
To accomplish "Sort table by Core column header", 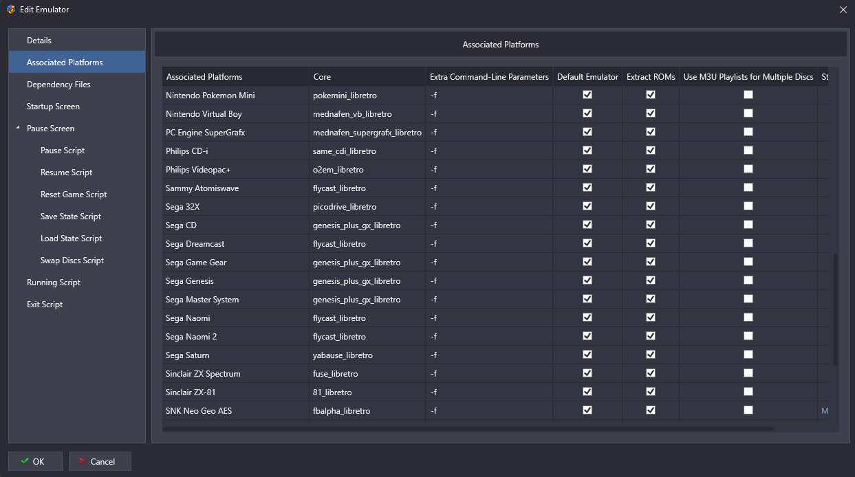I will pos(367,77).
